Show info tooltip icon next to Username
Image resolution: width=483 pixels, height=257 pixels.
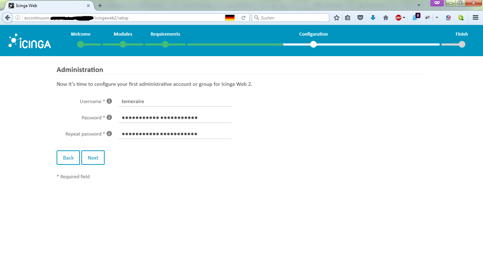pyautogui.click(x=109, y=101)
